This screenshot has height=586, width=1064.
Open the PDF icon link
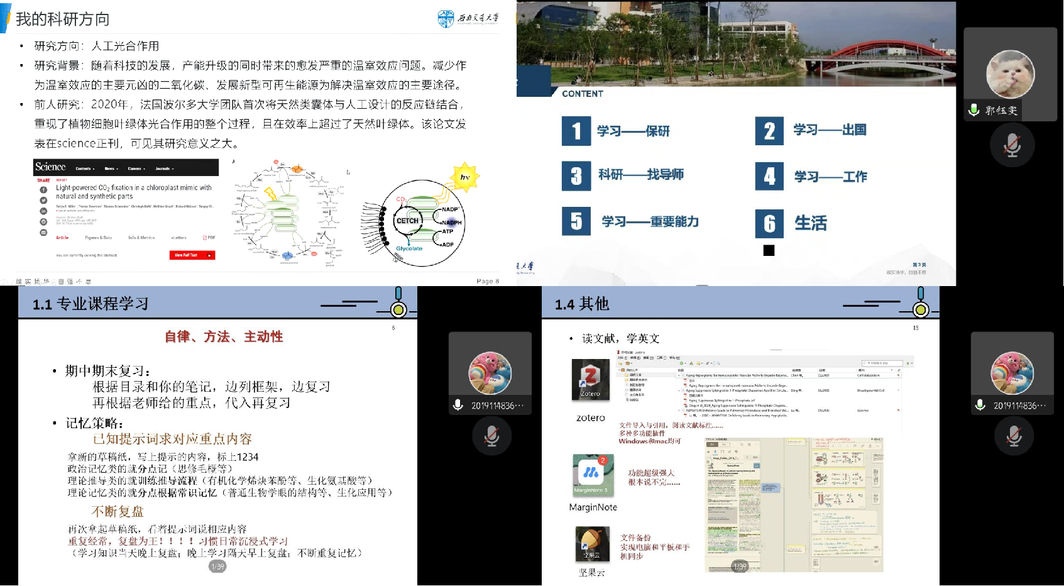(x=209, y=238)
